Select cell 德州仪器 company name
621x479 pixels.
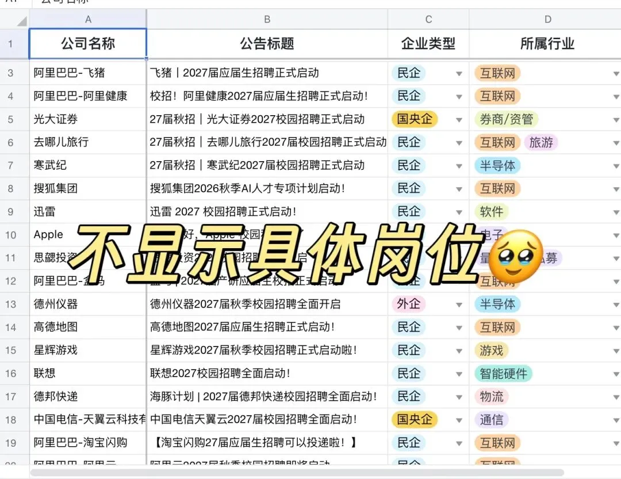(x=88, y=304)
